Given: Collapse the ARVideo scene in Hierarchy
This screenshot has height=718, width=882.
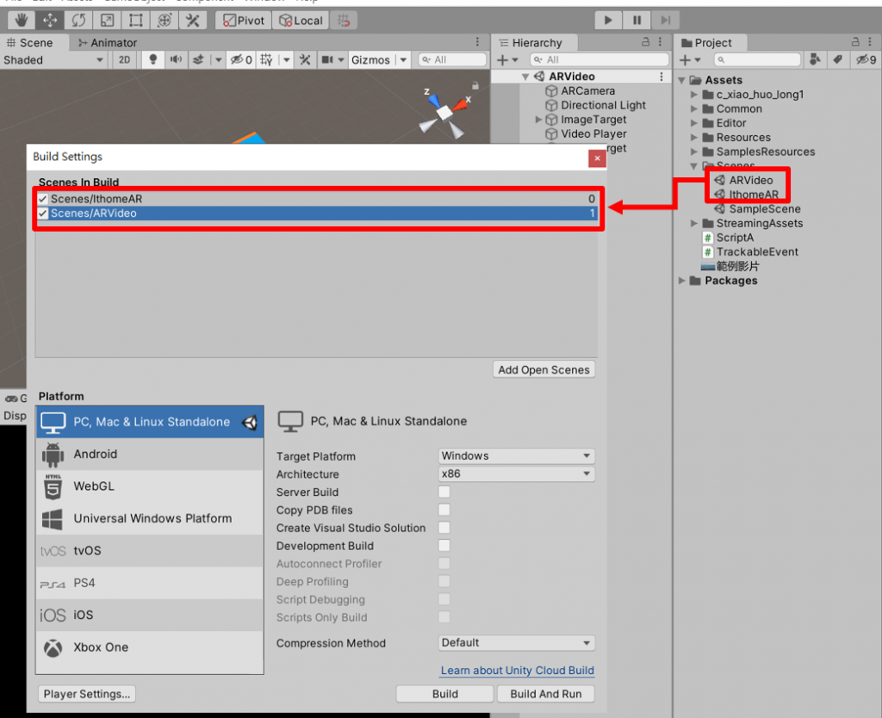Looking at the screenshot, I should (x=525, y=77).
